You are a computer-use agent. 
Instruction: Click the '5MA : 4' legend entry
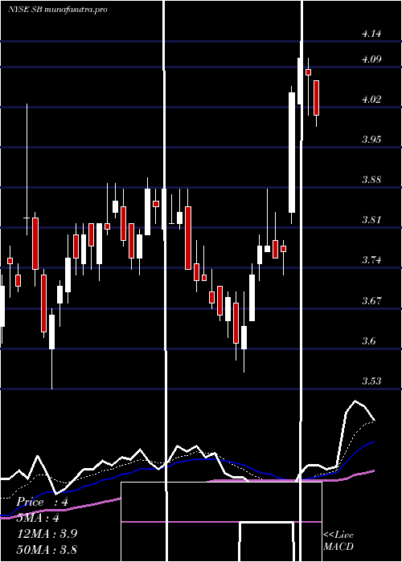[38, 518]
